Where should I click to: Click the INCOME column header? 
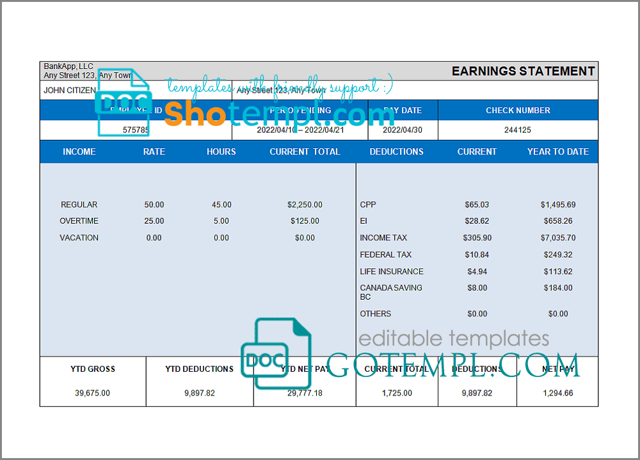point(79,151)
